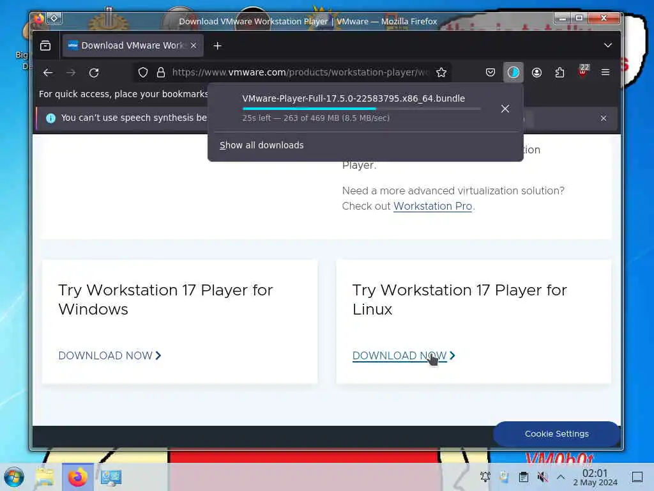654x491 pixels.
Task: Download Now for Windows Player
Action: click(110, 355)
